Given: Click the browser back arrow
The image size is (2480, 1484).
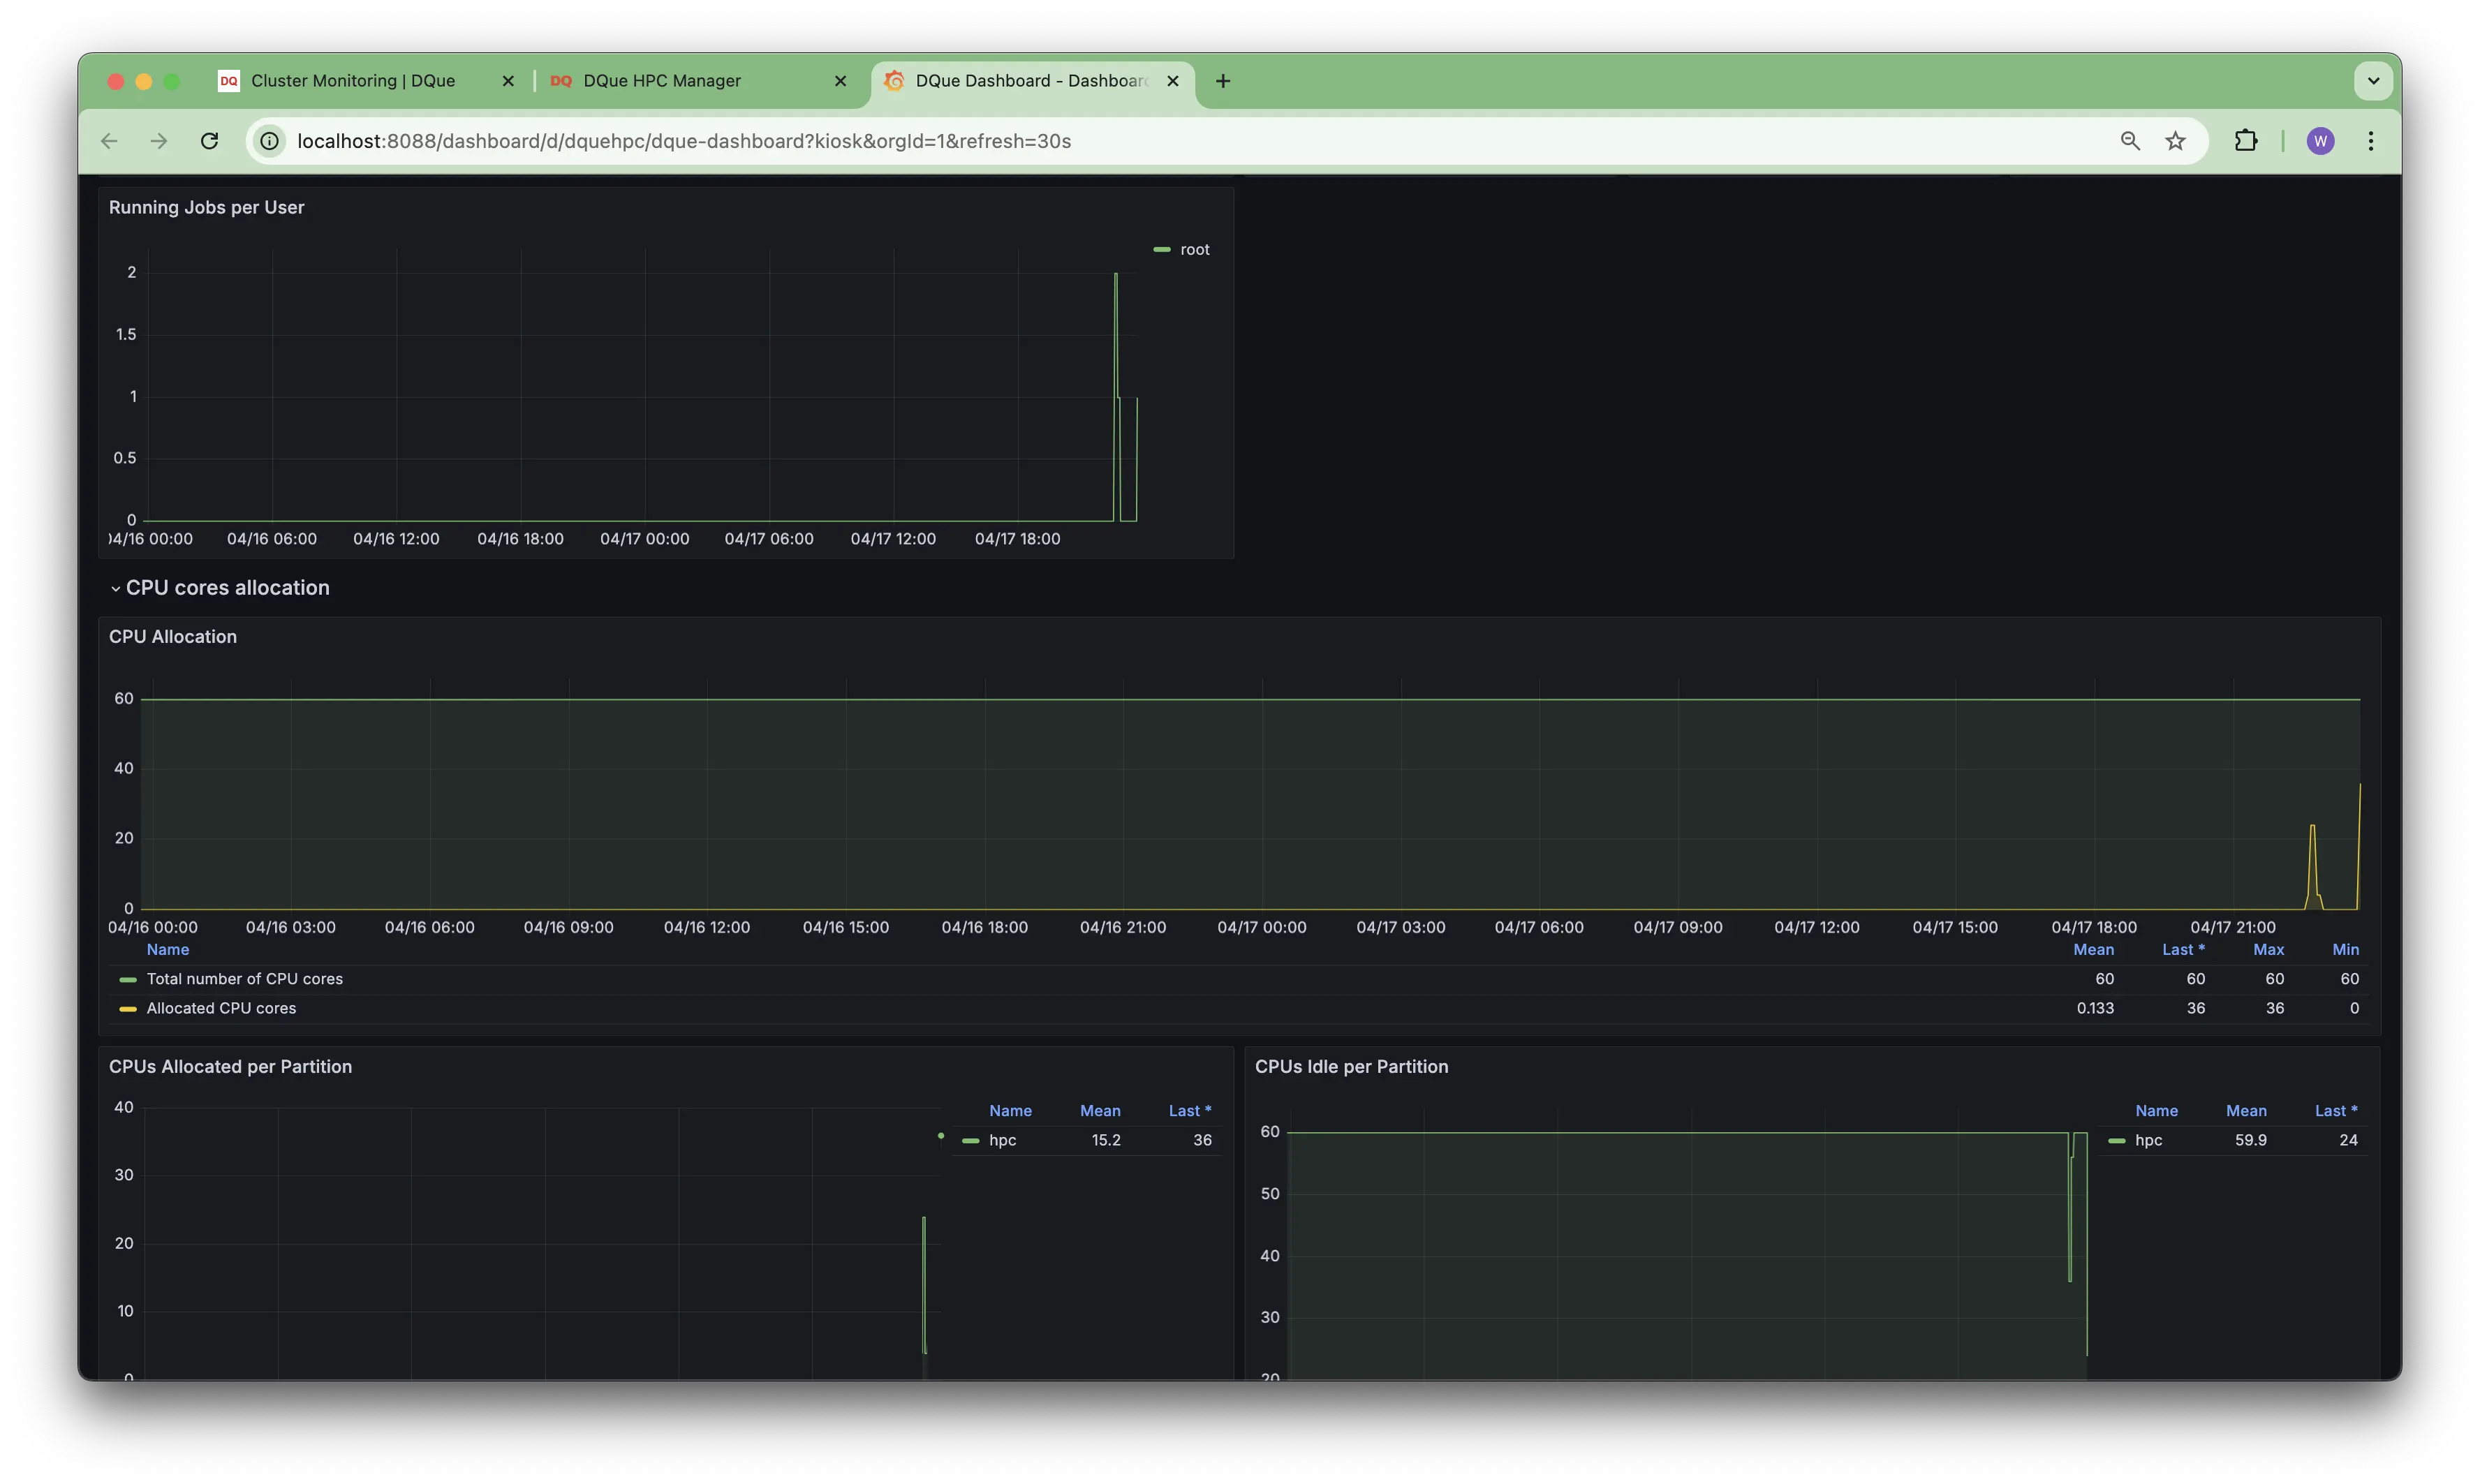Looking at the screenshot, I should pyautogui.click(x=109, y=141).
